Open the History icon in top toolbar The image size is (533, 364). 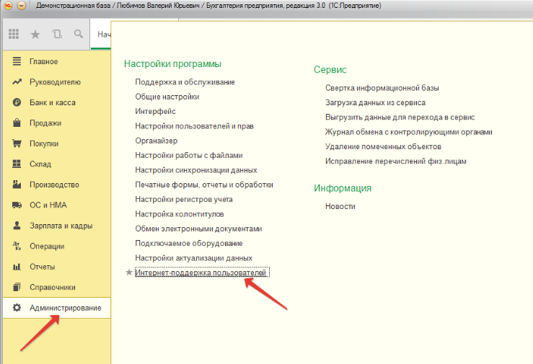pyautogui.click(x=57, y=34)
